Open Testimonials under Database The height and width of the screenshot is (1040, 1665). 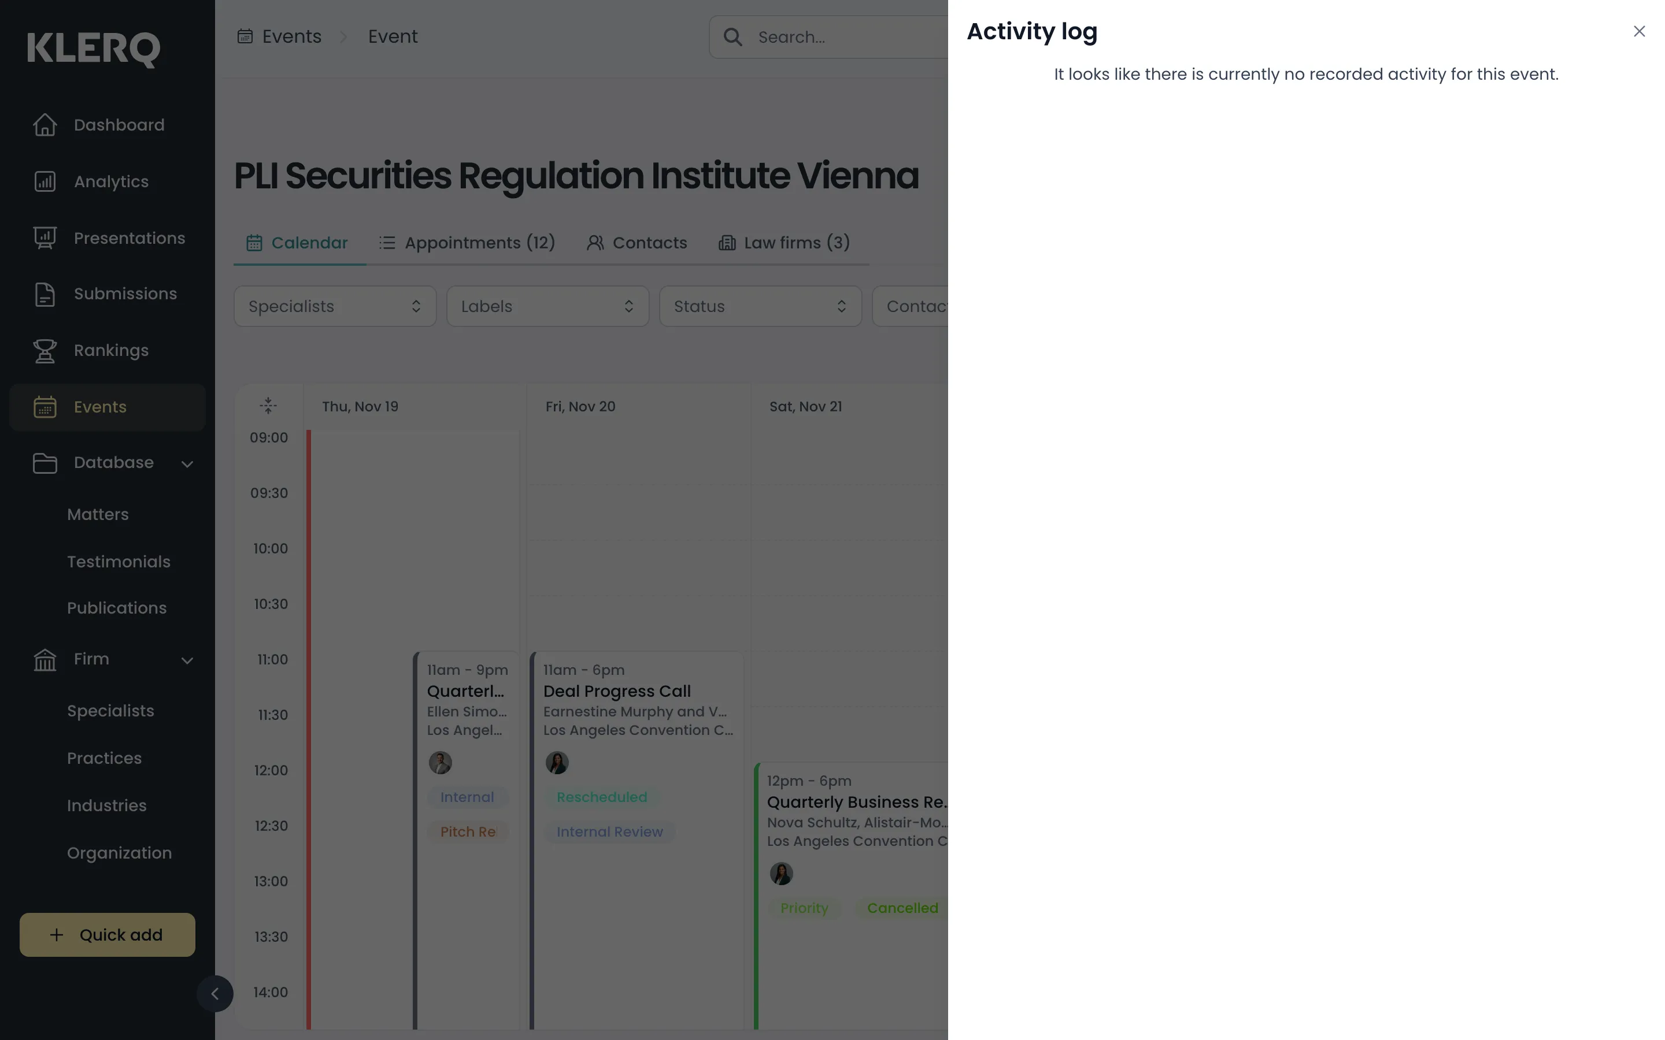[119, 562]
